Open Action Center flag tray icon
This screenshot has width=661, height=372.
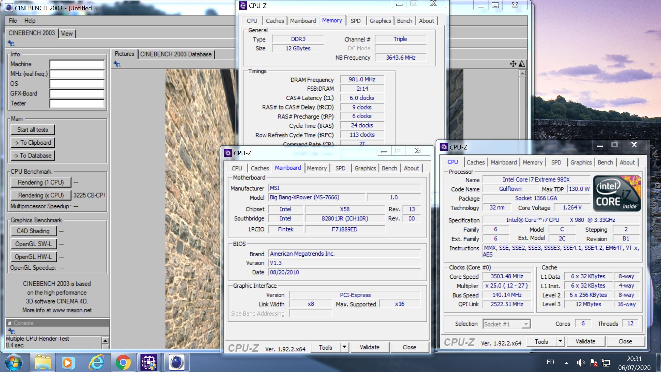(x=594, y=362)
